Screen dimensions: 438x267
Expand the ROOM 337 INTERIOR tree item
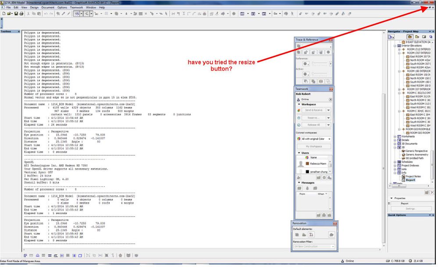(x=399, y=89)
